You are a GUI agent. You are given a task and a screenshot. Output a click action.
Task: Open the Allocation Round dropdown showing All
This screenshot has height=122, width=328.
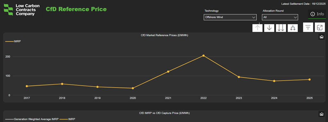pyautogui.click(x=280, y=17)
